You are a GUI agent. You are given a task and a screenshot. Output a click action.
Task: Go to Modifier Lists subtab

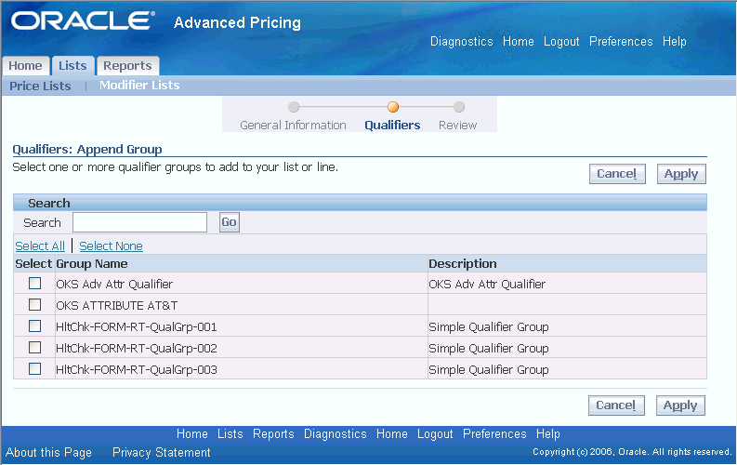click(x=139, y=86)
